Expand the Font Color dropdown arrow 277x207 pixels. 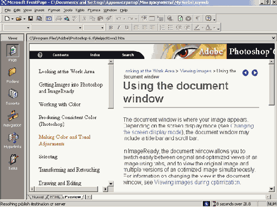[x=214, y=28]
